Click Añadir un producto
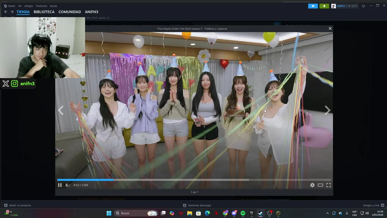The height and width of the screenshot is (218, 387). point(17,205)
